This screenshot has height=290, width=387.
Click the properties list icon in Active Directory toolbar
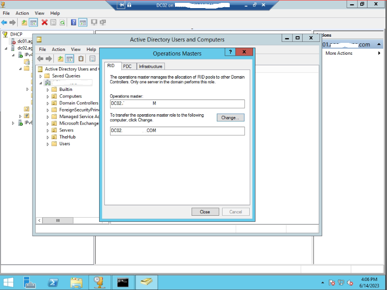tap(92, 59)
